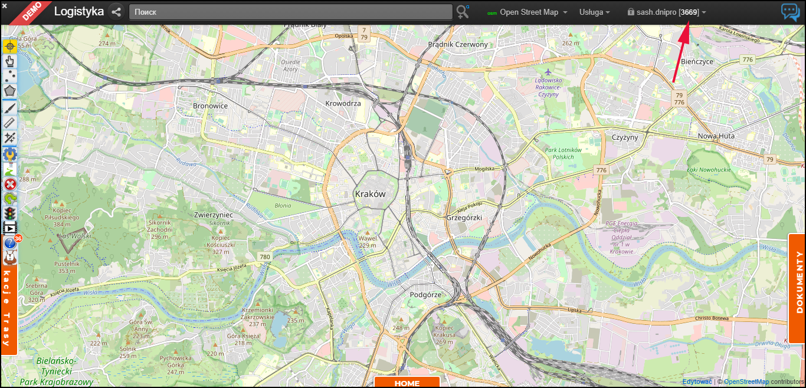806x388 pixels.
Task: Open help with the question mark icon
Action: [x=10, y=243]
